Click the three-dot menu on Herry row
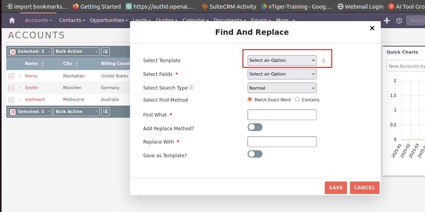425x212 pixels. [20, 76]
